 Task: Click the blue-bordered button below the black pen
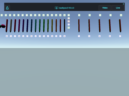click(x=64, y=36)
